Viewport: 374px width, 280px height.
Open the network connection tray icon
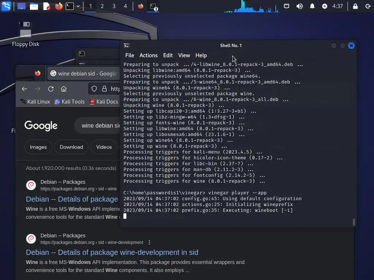286,6
